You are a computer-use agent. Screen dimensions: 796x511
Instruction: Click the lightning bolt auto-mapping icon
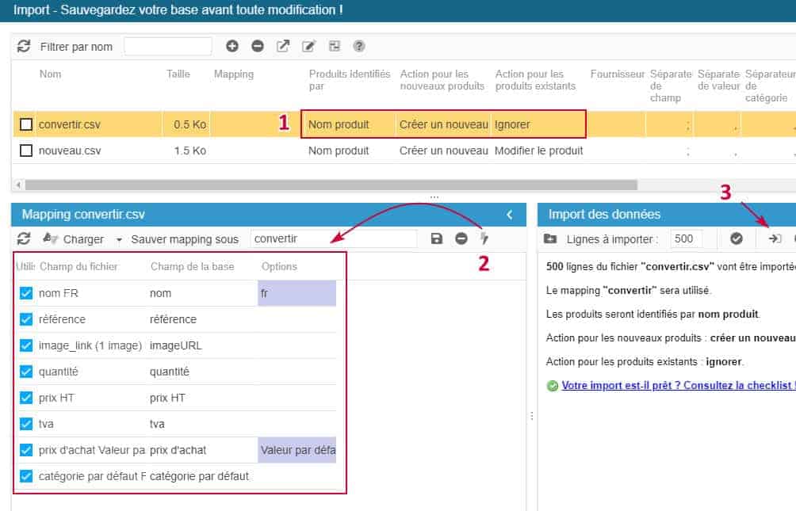click(484, 238)
